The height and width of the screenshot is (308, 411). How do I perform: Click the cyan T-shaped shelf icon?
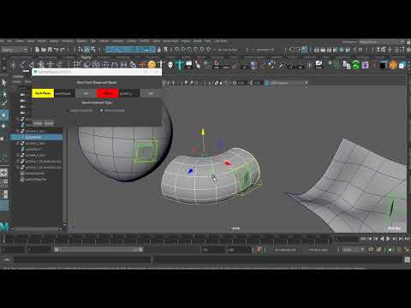(180, 65)
